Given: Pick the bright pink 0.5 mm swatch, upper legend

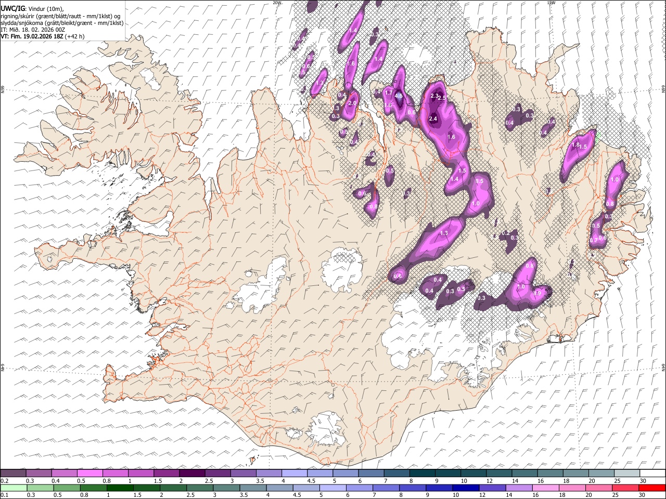Looking at the screenshot, I should point(90,473).
